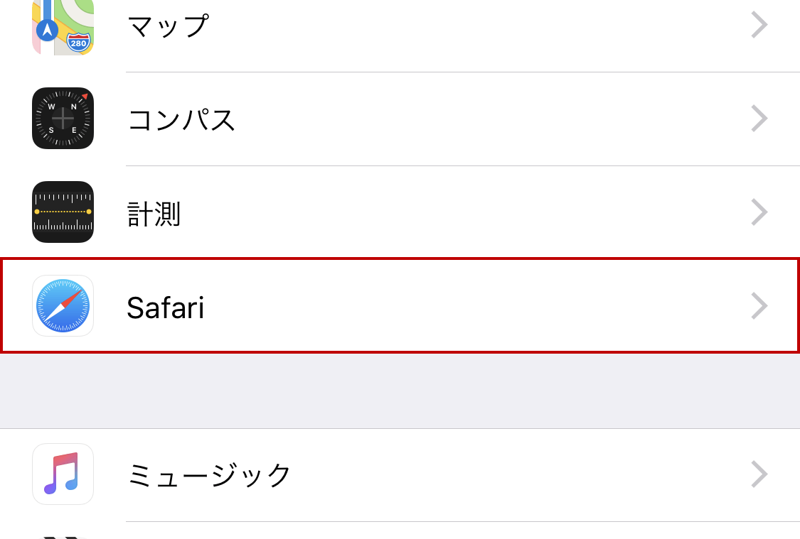Open ミュージック settings by tapping its label
This screenshot has width=800, height=539.
click(209, 474)
